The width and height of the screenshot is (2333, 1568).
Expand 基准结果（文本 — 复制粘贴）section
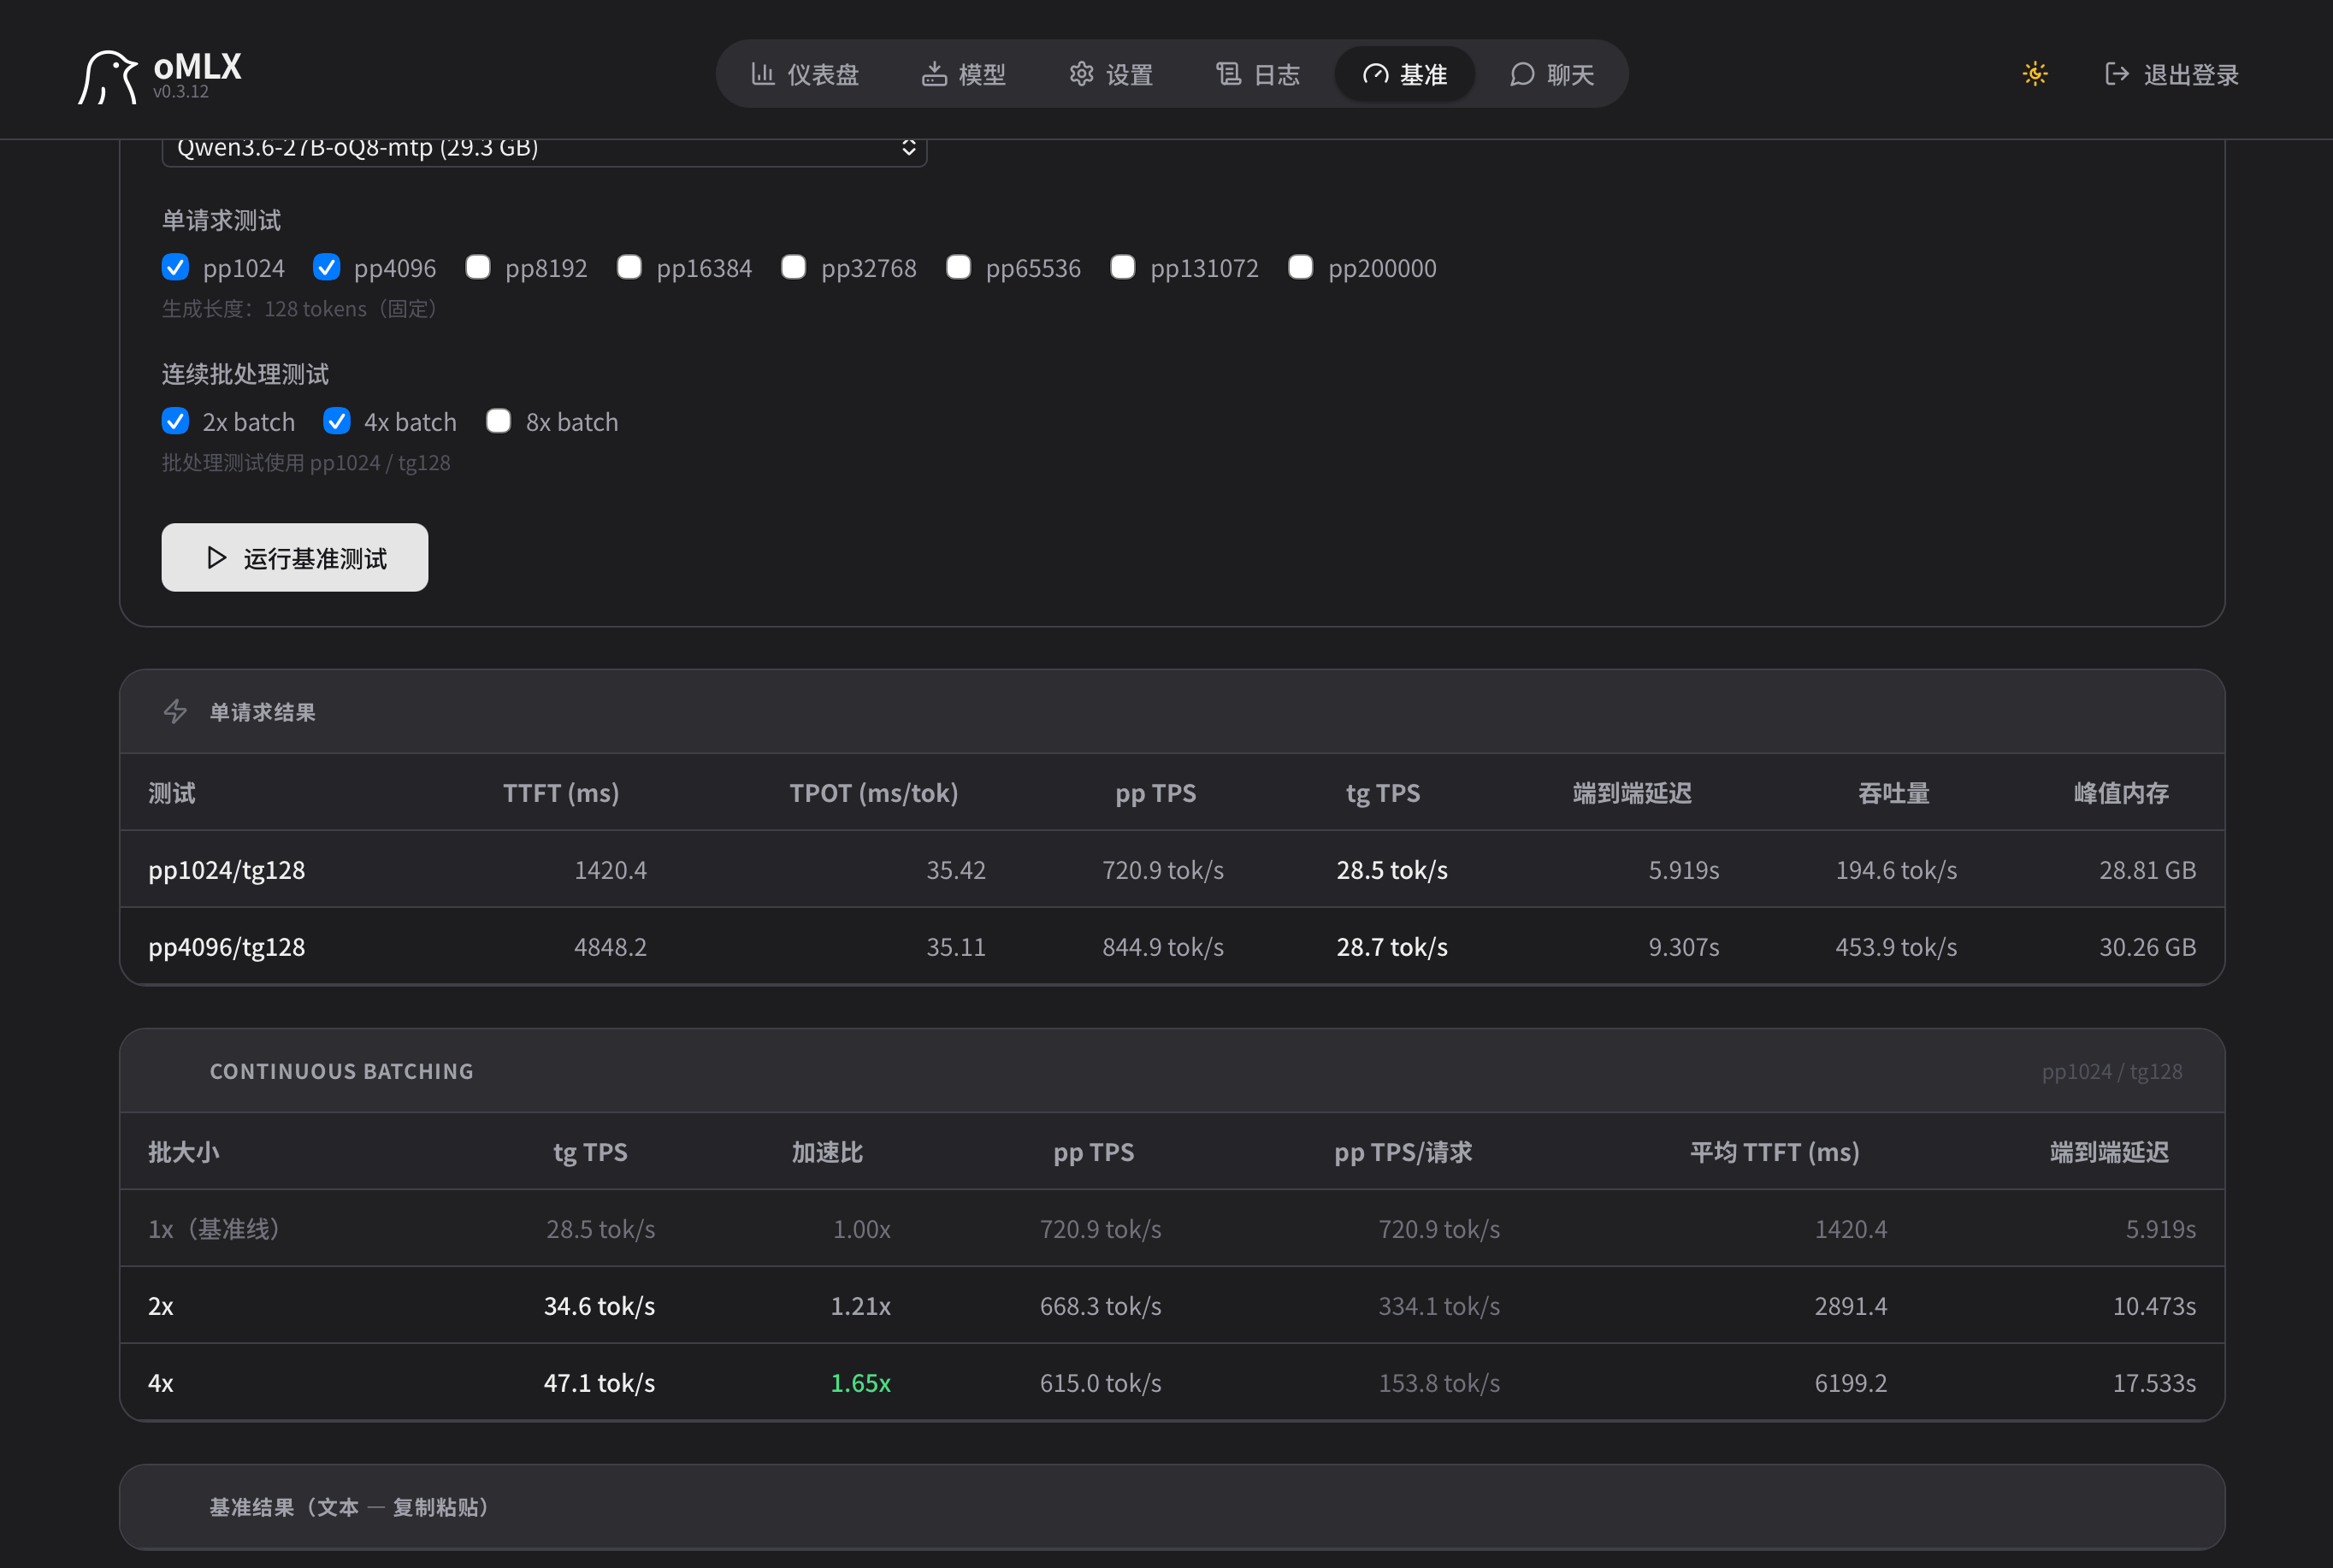(1172, 1507)
